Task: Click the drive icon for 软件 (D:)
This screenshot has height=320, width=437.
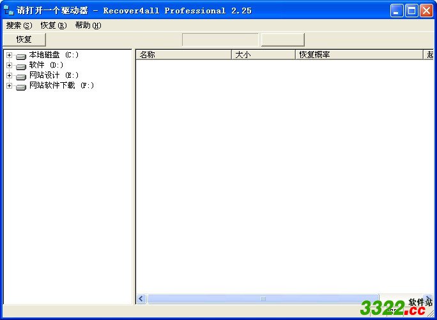Action: click(21, 66)
